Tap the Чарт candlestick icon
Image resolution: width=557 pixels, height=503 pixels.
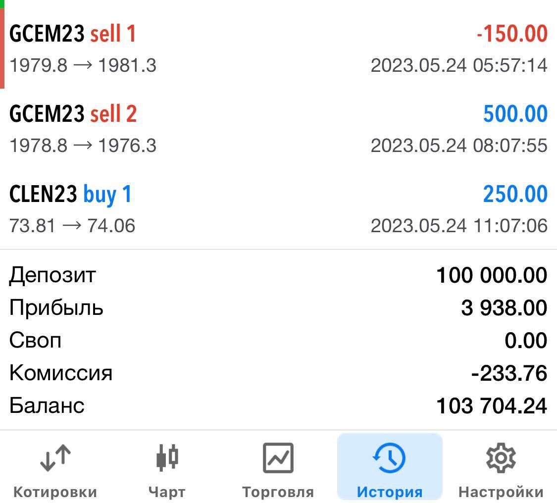click(167, 457)
